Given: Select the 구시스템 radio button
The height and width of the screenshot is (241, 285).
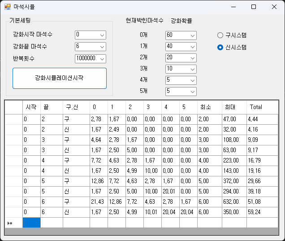Looking at the screenshot, I should (232, 35).
